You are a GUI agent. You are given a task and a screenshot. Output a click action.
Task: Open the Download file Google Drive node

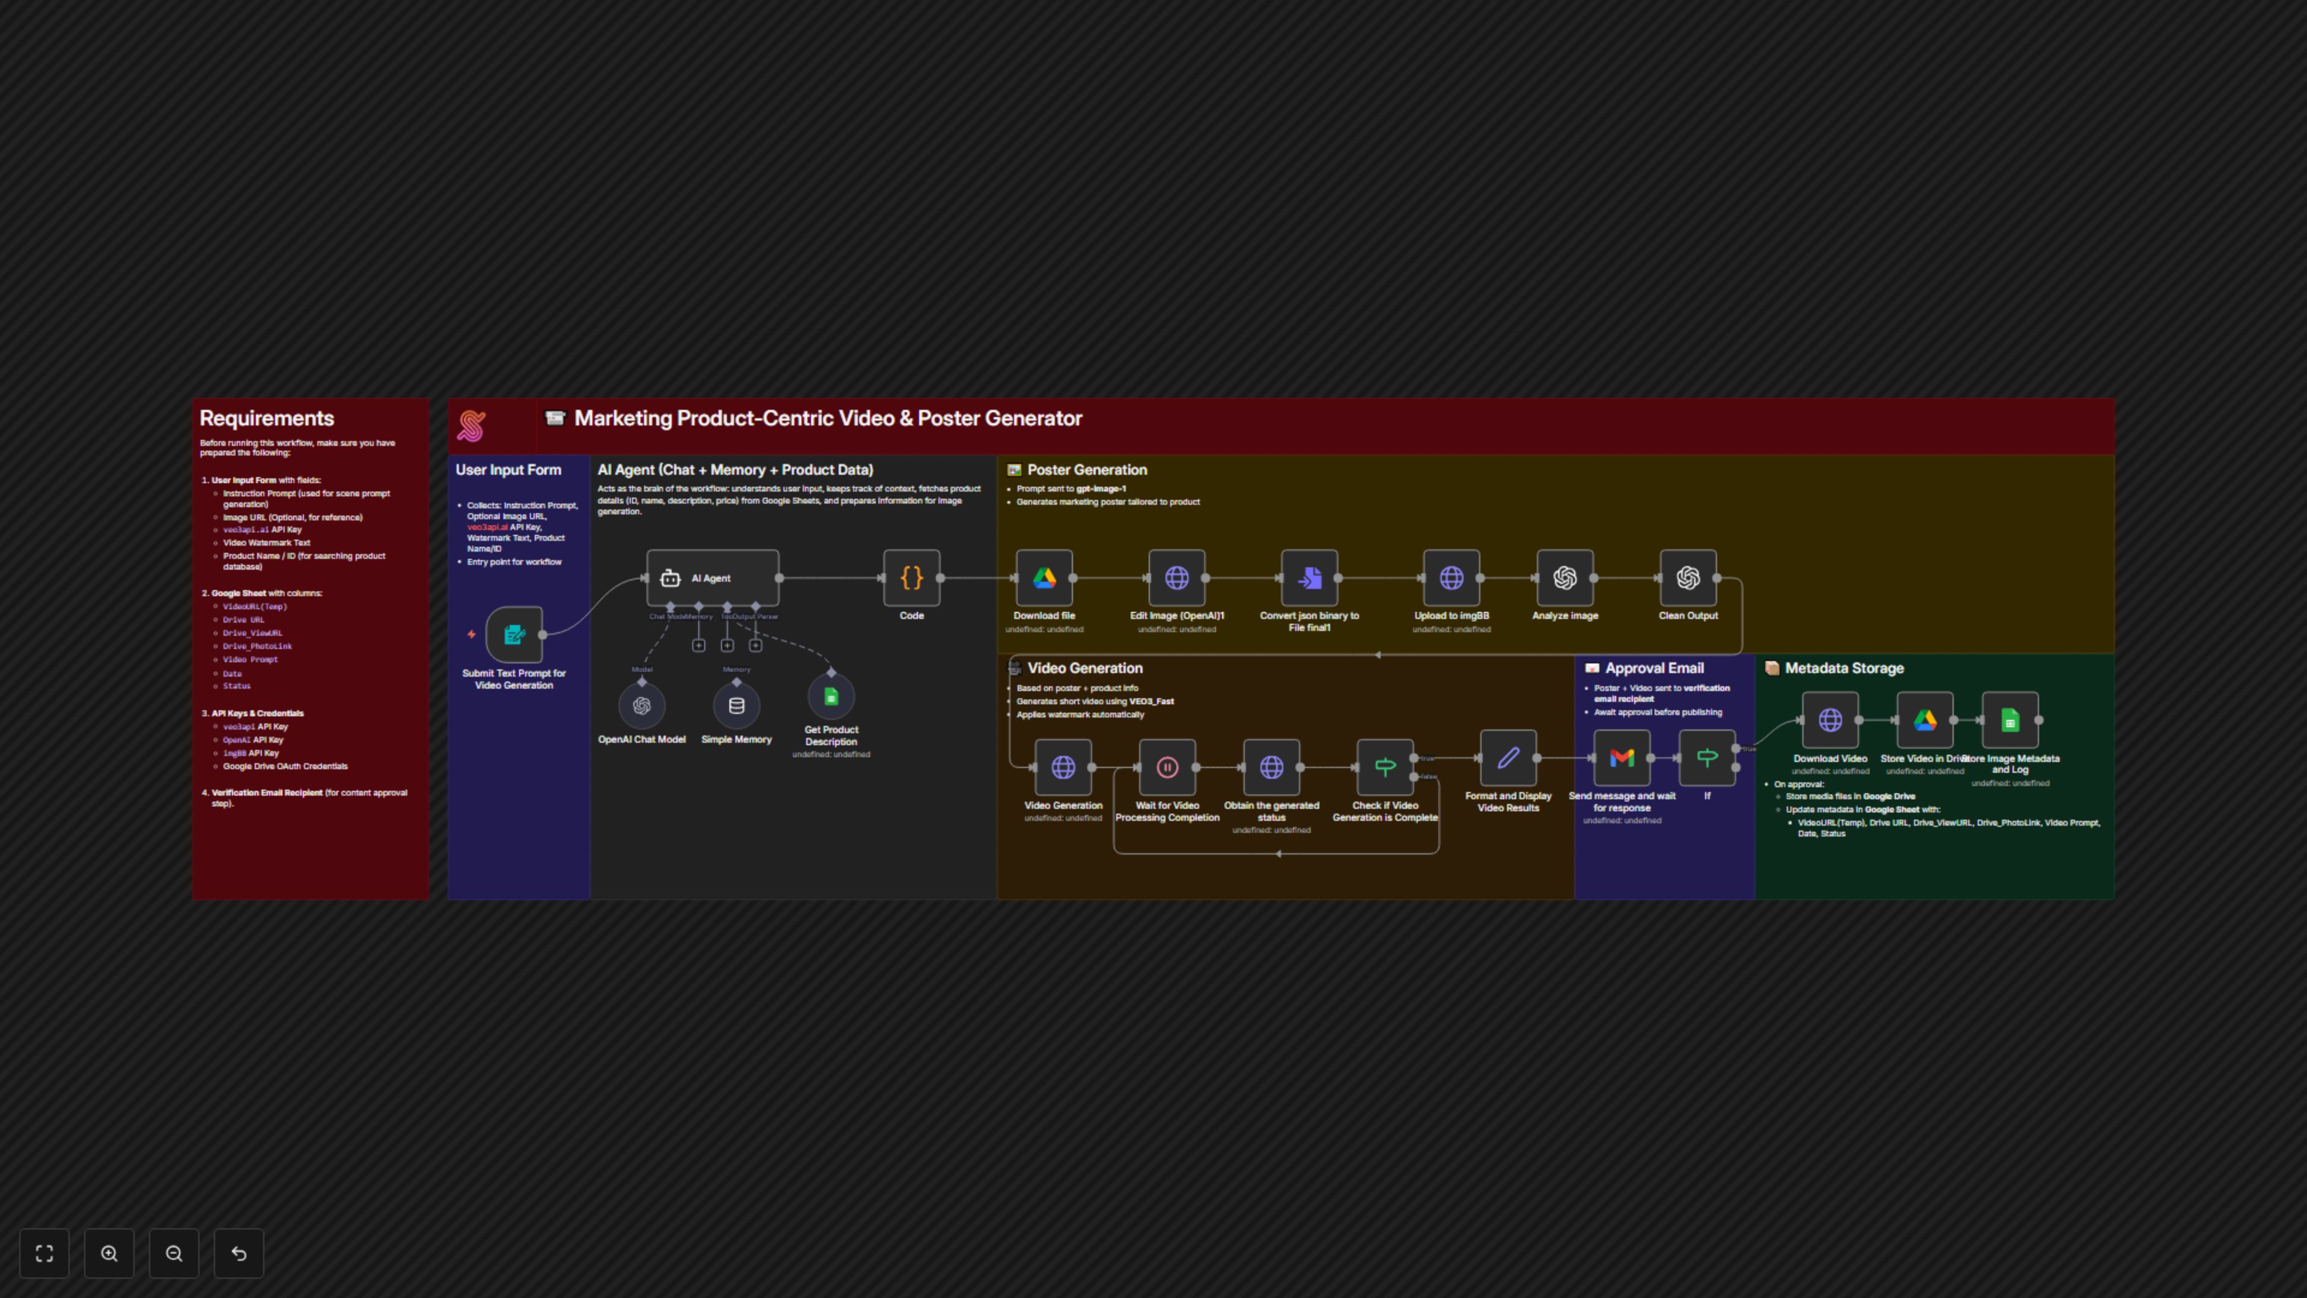(1044, 577)
